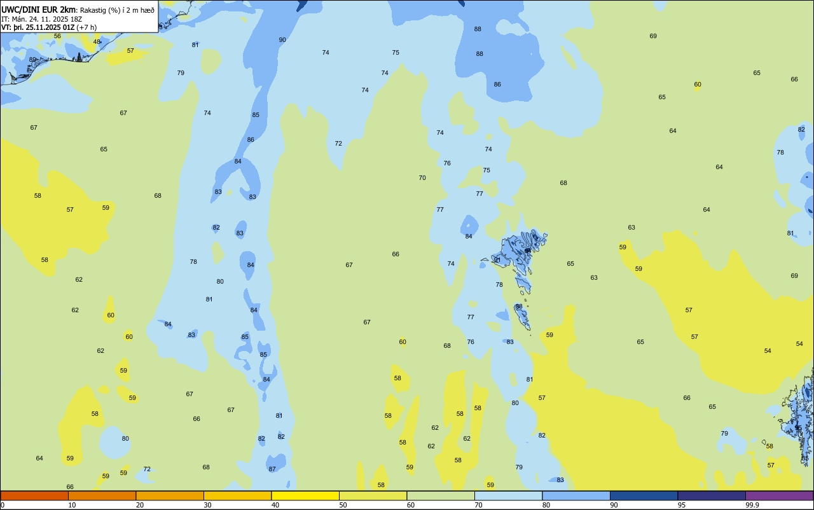
Task: Click the 20–30 amber legend swatch
Action: click(170, 495)
